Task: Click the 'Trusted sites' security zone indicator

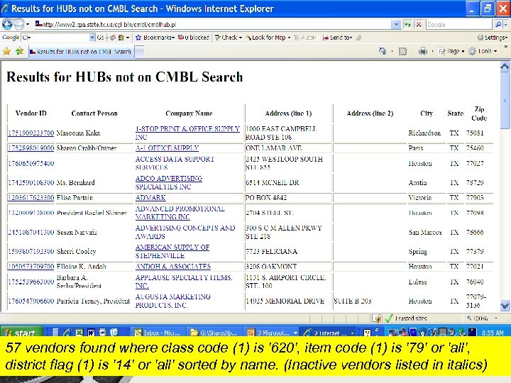Action: (x=406, y=318)
